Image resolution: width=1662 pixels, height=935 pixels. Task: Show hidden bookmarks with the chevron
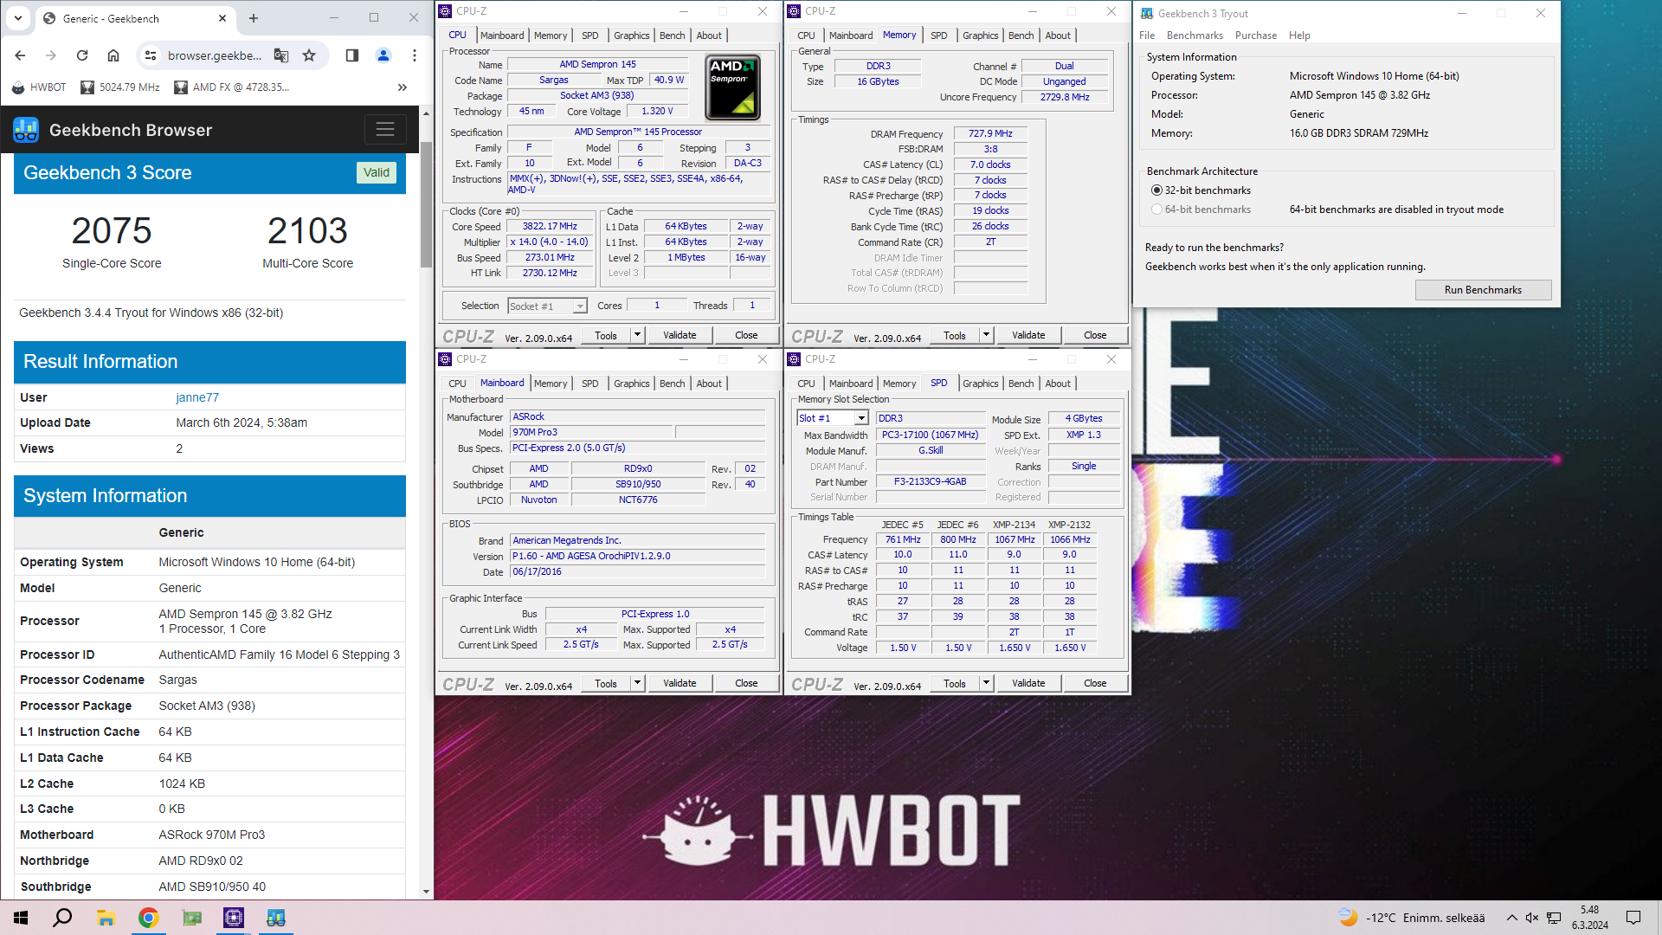tap(402, 87)
